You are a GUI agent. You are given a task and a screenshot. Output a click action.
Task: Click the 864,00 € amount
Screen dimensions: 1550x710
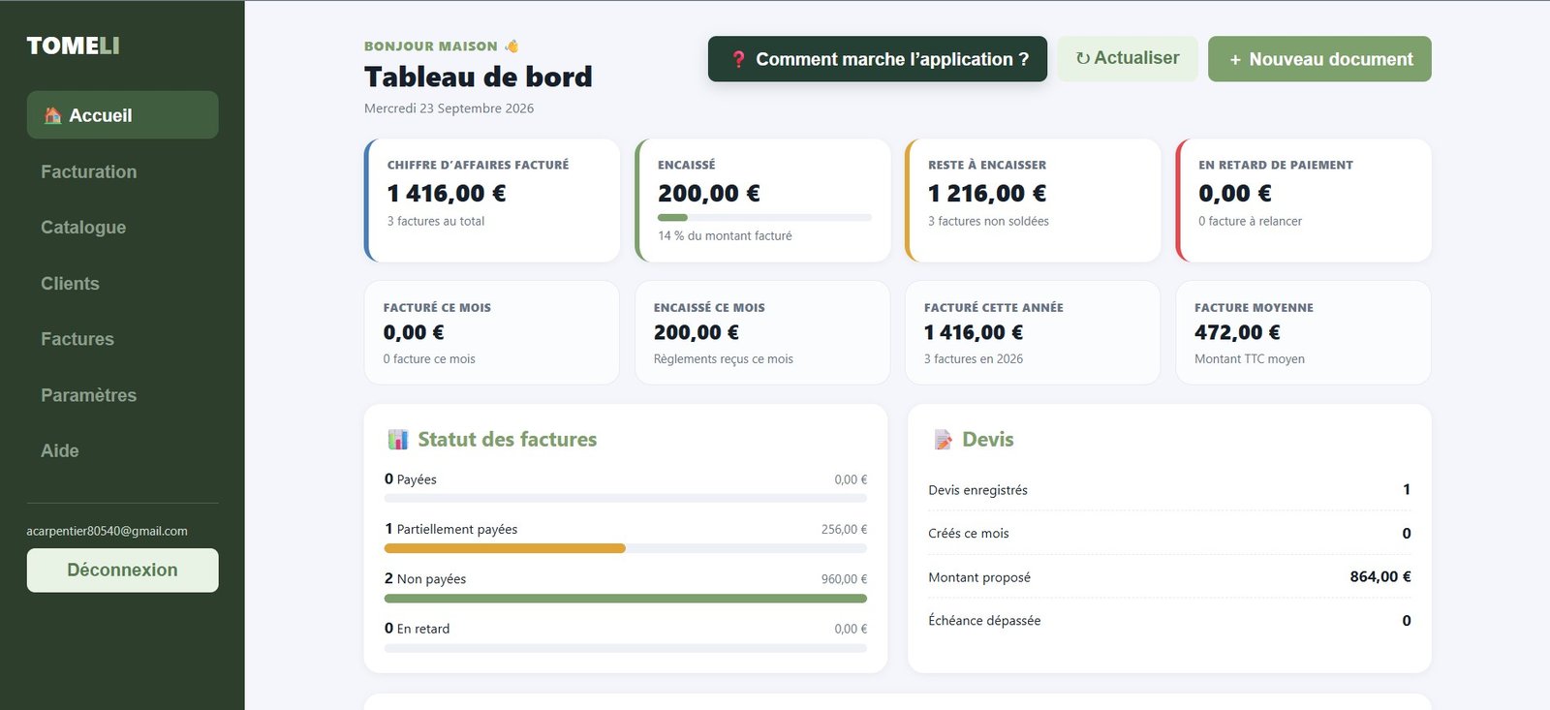(1380, 576)
